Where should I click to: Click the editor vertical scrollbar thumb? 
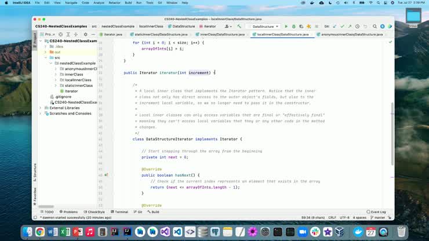[x=392, y=133]
